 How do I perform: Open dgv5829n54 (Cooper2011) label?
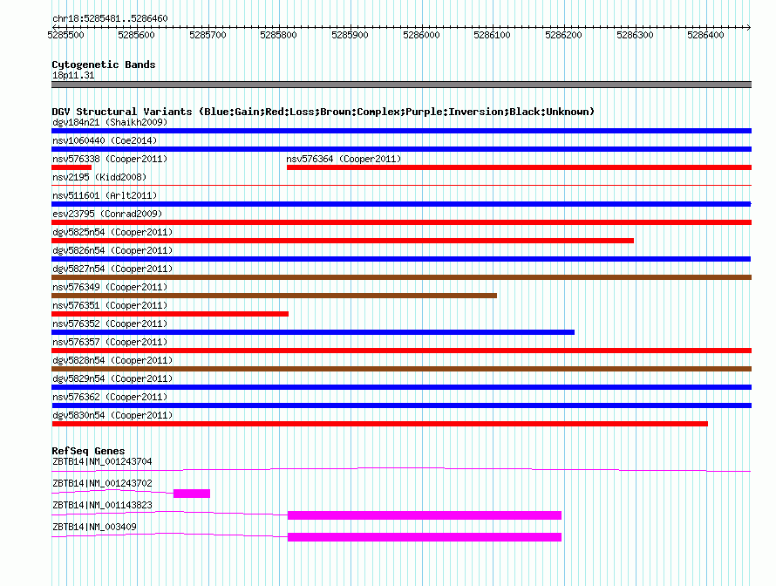pos(112,378)
